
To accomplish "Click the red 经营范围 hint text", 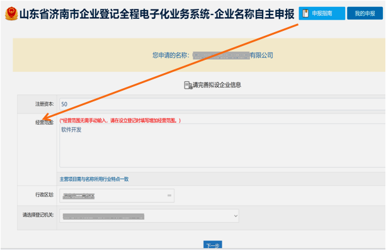I will click(x=120, y=120).
